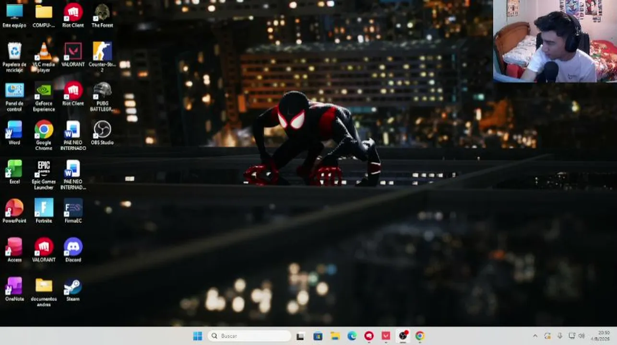
Task: Open the volume speaker tray icon
Action: 581,336
